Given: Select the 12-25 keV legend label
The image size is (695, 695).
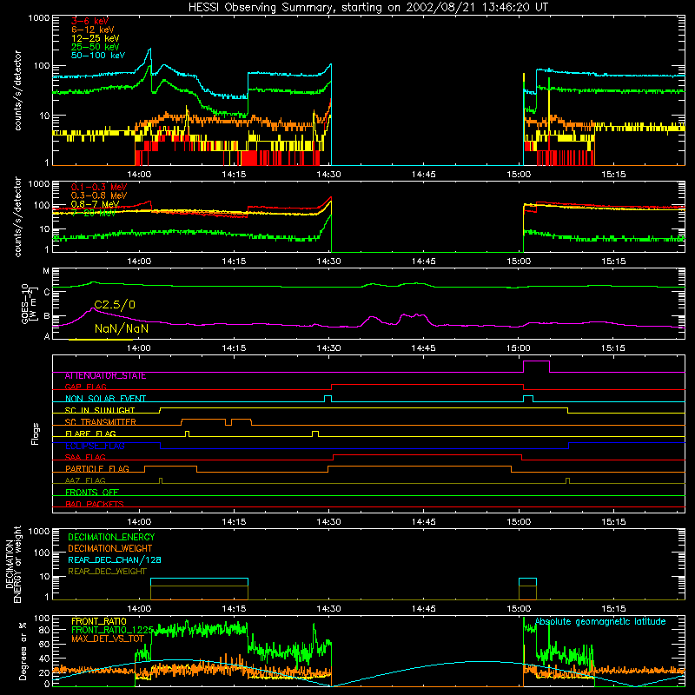Looking at the screenshot, I should pyautogui.click(x=96, y=38).
